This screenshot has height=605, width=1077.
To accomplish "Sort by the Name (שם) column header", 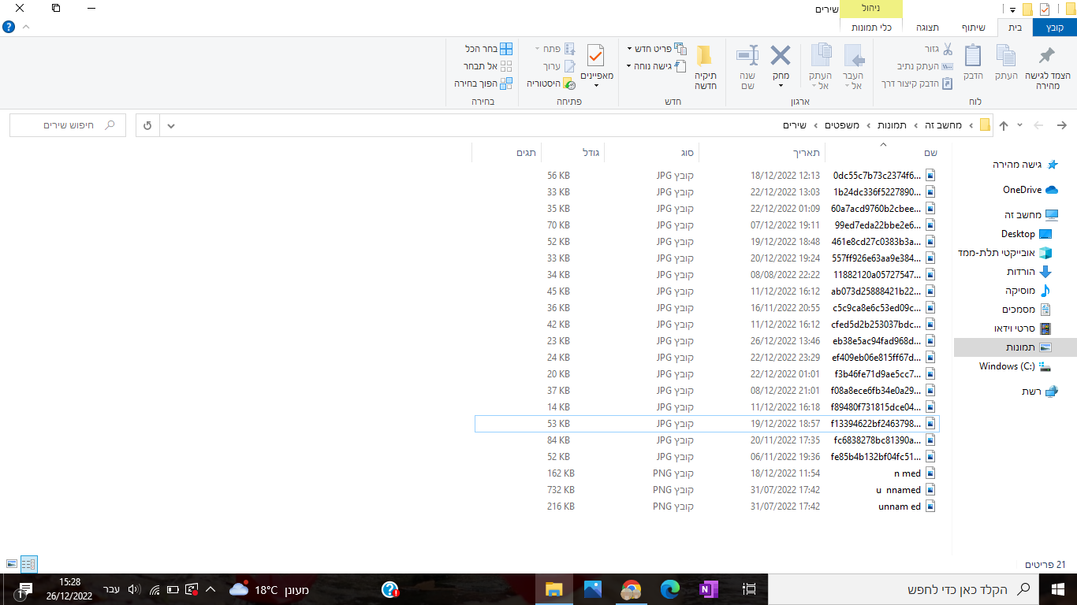I will [882, 152].
